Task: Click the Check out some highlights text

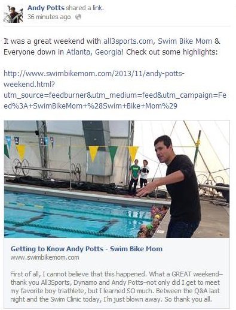Action: click(x=172, y=52)
